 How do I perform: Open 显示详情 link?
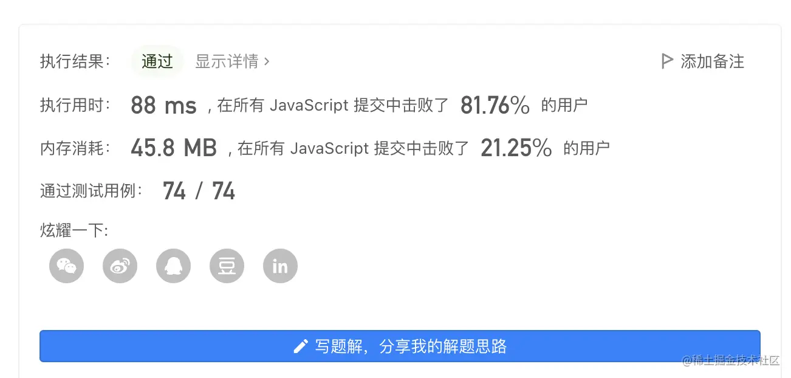(x=227, y=61)
